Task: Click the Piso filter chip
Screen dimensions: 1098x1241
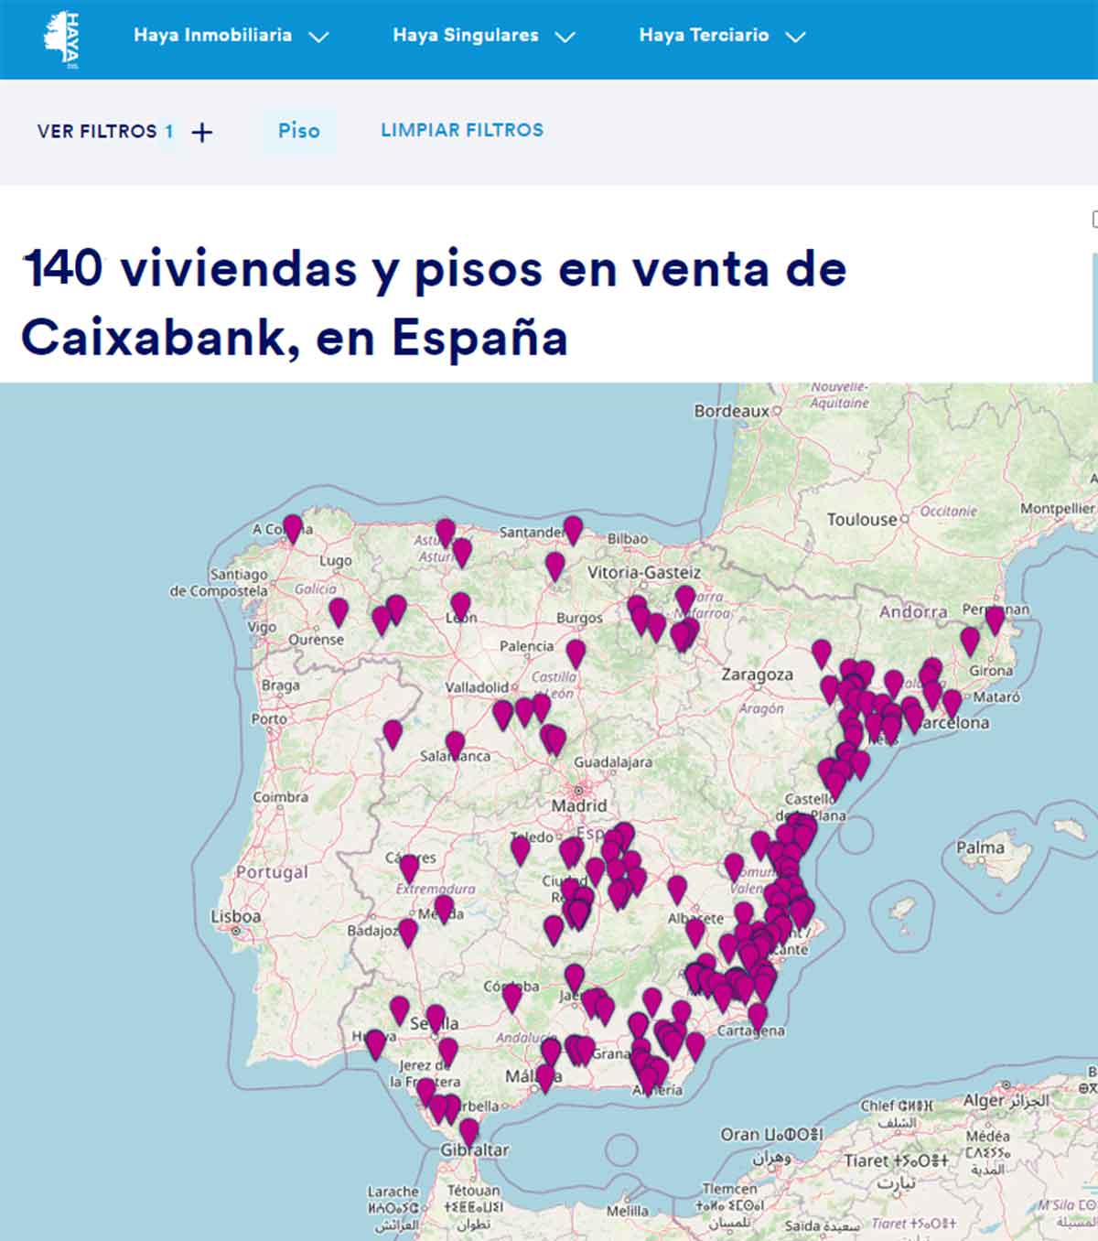Action: [299, 131]
